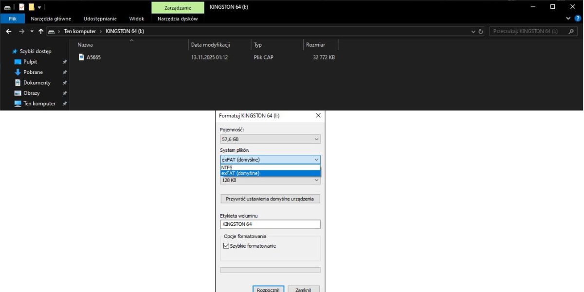
Task: Click the Zamknij button in the format dialog
Action: pyautogui.click(x=304, y=290)
